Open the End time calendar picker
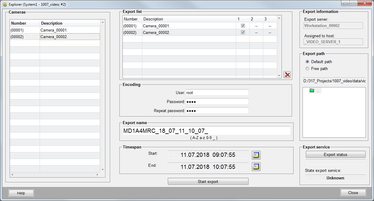The height and width of the screenshot is (201, 374). [256, 166]
